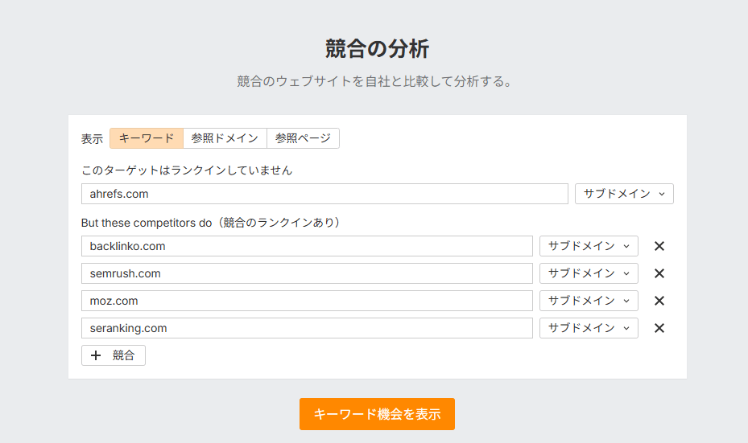
Task: Select the キーワード tab
Action: coord(147,138)
